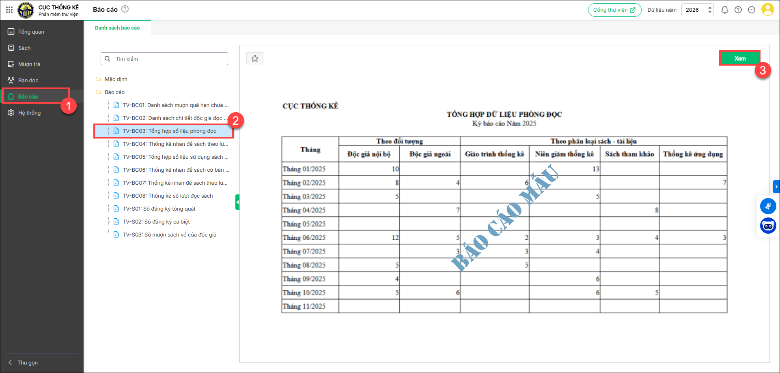Viewport: 780px width, 373px height.
Task: Select report TV-BC08 Thống kê số lượt đọc sách
Action: 168,196
